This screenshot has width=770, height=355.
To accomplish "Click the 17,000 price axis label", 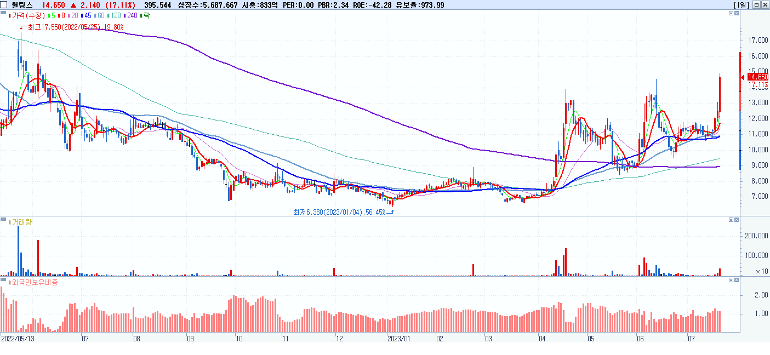I will (760, 40).
